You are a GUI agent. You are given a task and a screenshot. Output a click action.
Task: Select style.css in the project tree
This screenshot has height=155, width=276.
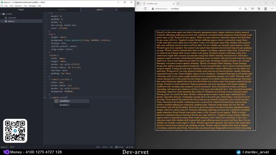pos(11,21)
